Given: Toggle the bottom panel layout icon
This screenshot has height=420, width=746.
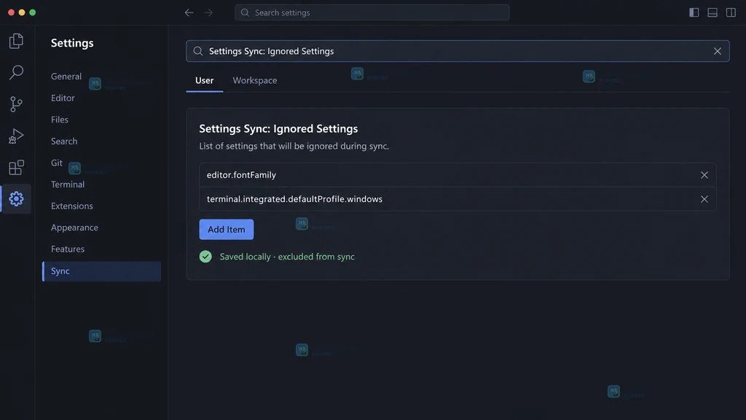Looking at the screenshot, I should pos(712,12).
